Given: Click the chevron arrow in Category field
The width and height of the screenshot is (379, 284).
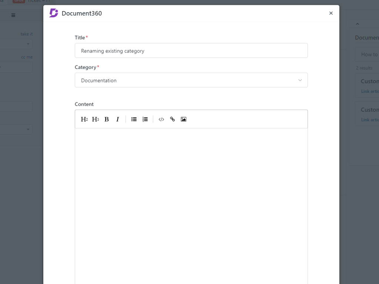Looking at the screenshot, I should 300,80.
